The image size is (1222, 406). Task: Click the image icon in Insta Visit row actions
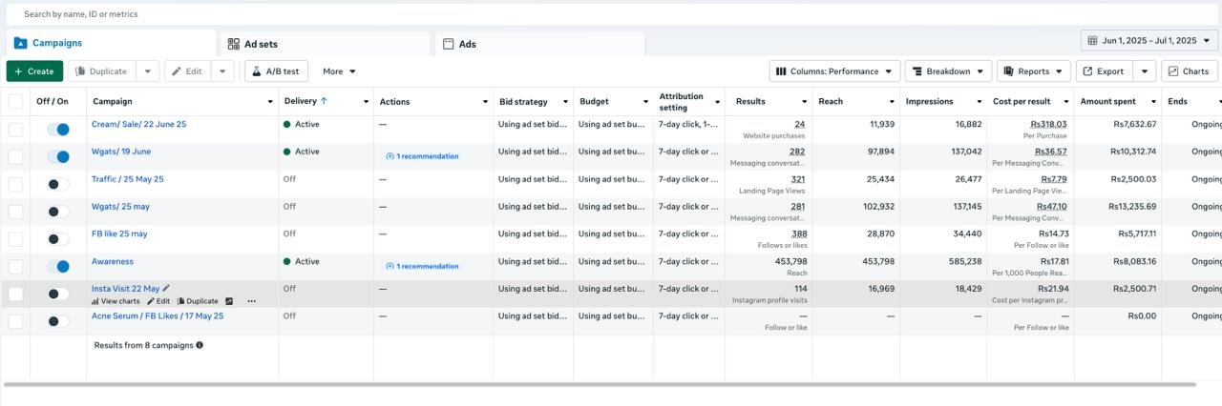click(x=229, y=301)
